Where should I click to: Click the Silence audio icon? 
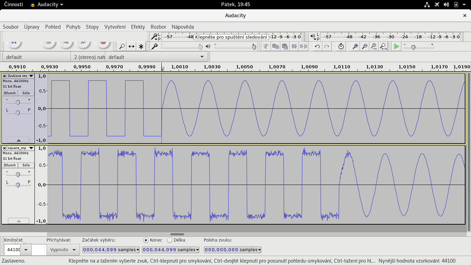[x=303, y=46]
